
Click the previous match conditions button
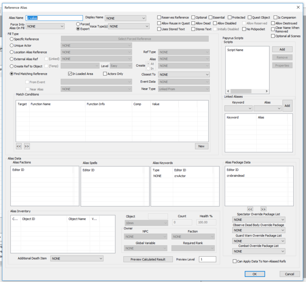pos(19,146)
